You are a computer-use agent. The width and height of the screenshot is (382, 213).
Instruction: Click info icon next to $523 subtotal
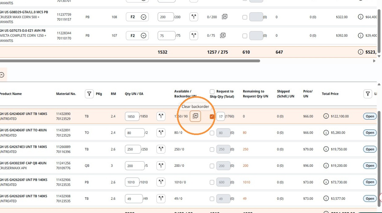coord(360,52)
